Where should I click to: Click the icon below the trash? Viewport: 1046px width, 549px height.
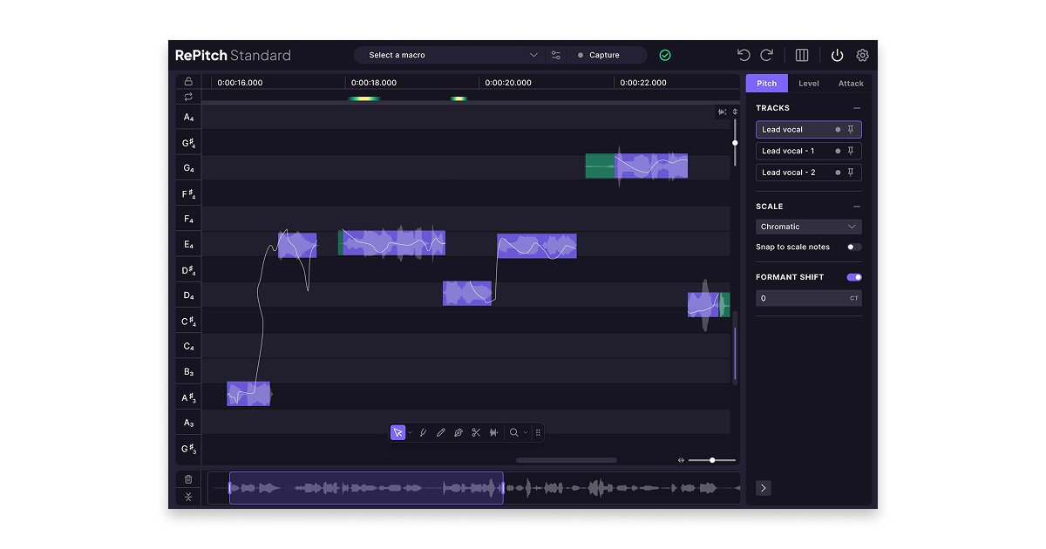pos(188,497)
